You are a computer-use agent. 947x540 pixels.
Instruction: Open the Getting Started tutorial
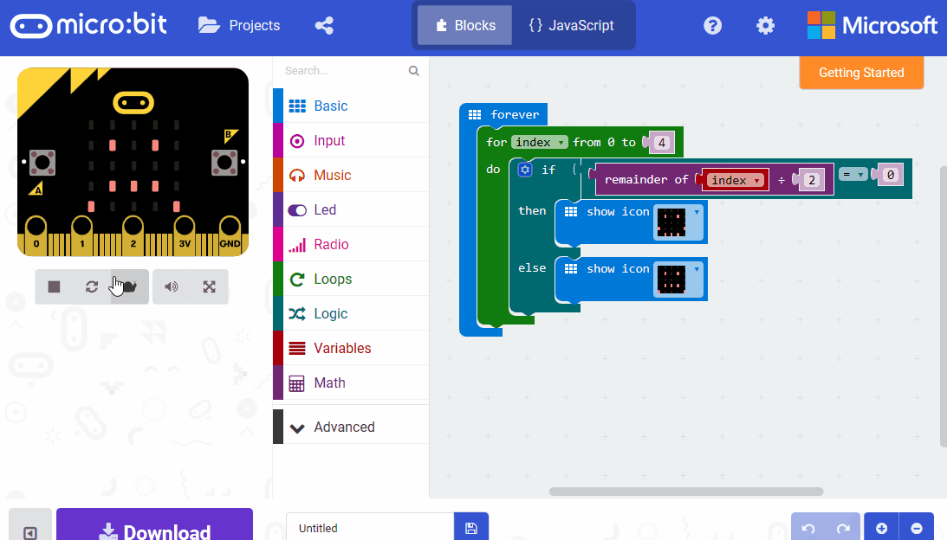pyautogui.click(x=861, y=73)
